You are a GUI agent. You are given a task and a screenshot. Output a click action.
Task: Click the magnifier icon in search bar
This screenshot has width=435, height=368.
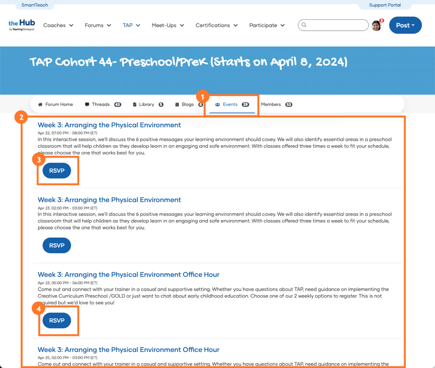point(304,25)
